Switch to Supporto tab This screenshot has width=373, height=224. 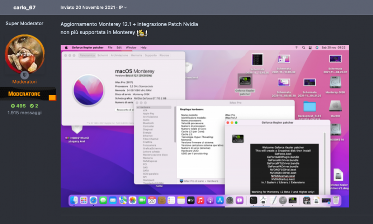click(x=151, y=55)
